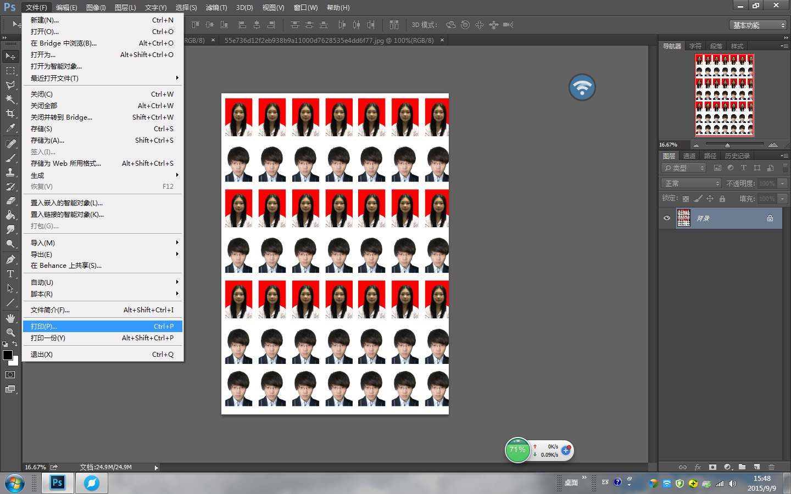Viewport: 791px width, 494px height.
Task: Expand the 最近打开文件(T) submenu
Action: coord(103,78)
